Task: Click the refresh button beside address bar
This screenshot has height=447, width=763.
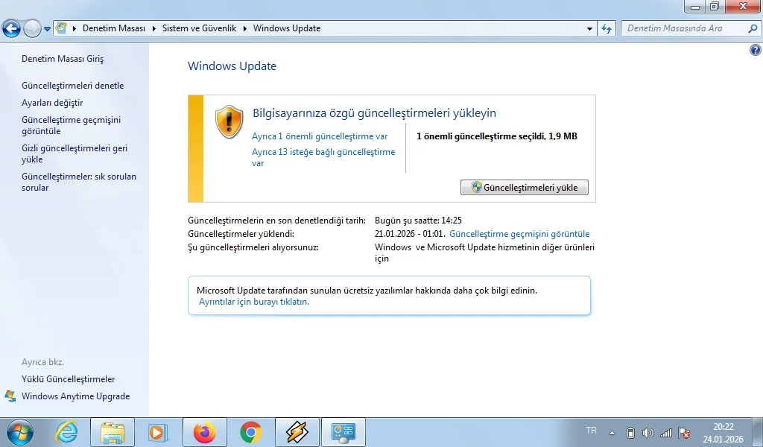Action: 607,28
